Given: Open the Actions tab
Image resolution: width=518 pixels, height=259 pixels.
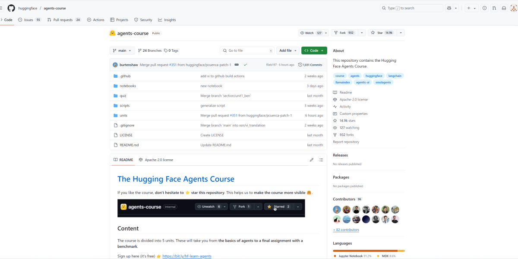Looking at the screenshot, I should [x=96, y=20].
